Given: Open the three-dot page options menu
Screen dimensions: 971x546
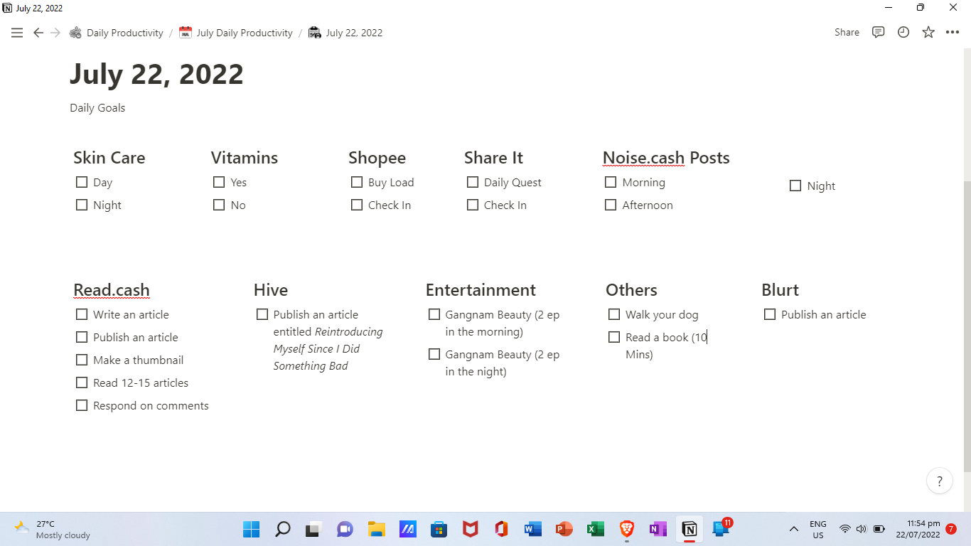Looking at the screenshot, I should [x=953, y=33].
